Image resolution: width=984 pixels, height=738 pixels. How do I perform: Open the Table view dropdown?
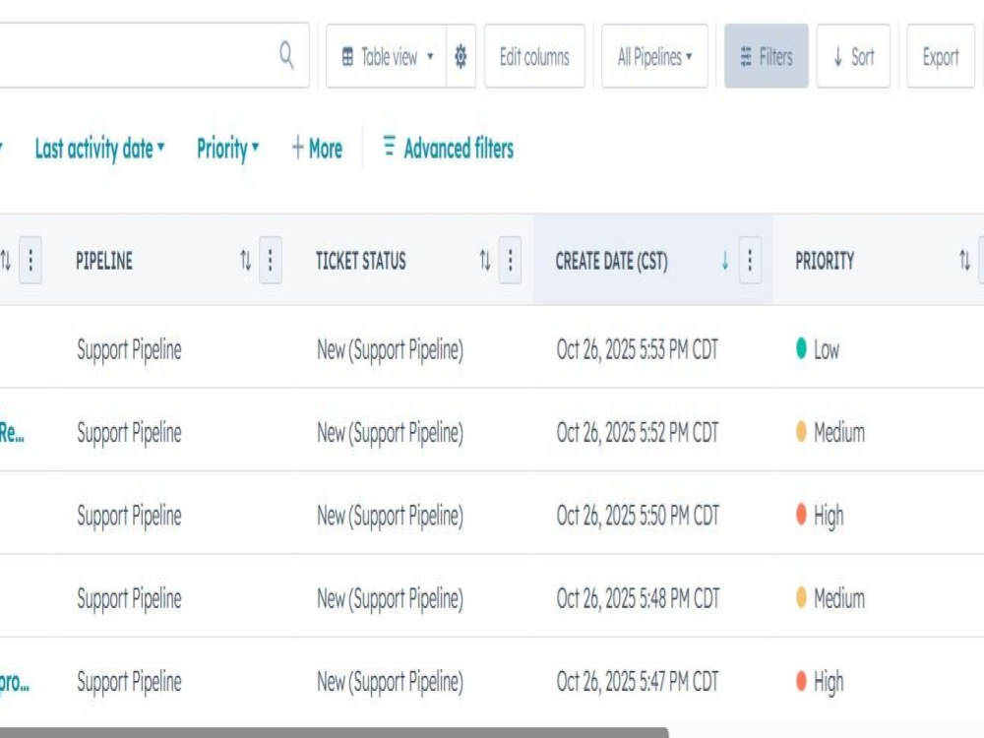pyautogui.click(x=387, y=56)
